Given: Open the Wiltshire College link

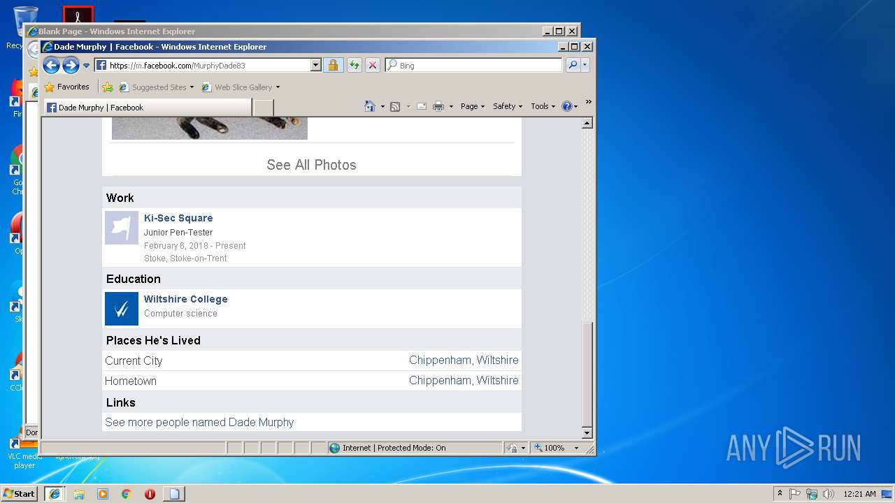Looking at the screenshot, I should (x=186, y=299).
